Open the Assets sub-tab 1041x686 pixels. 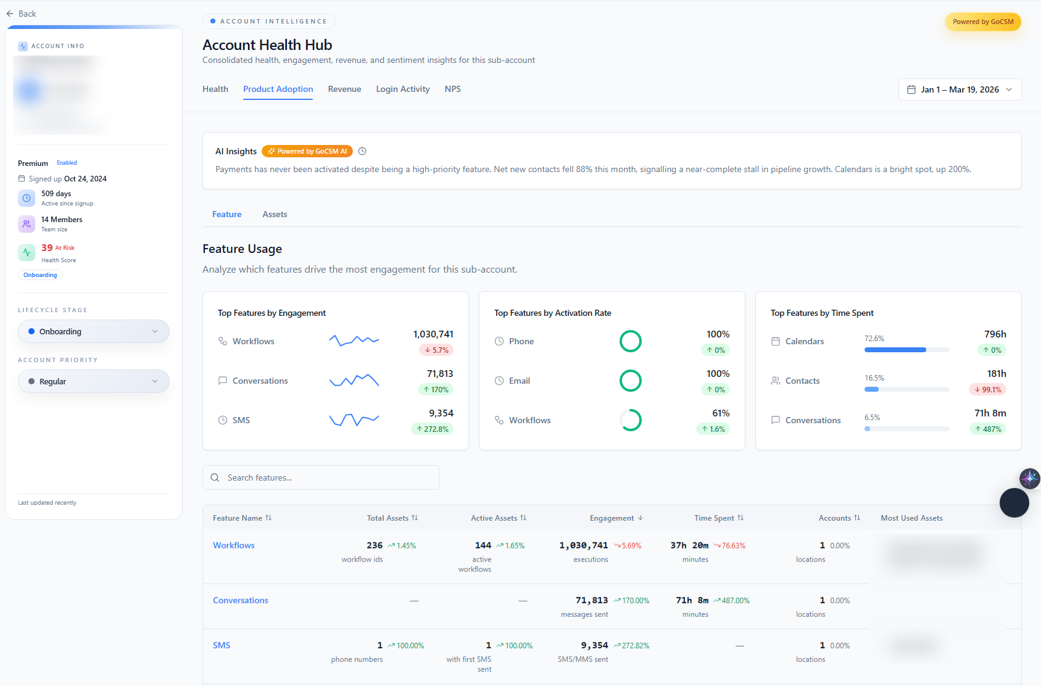(x=275, y=214)
